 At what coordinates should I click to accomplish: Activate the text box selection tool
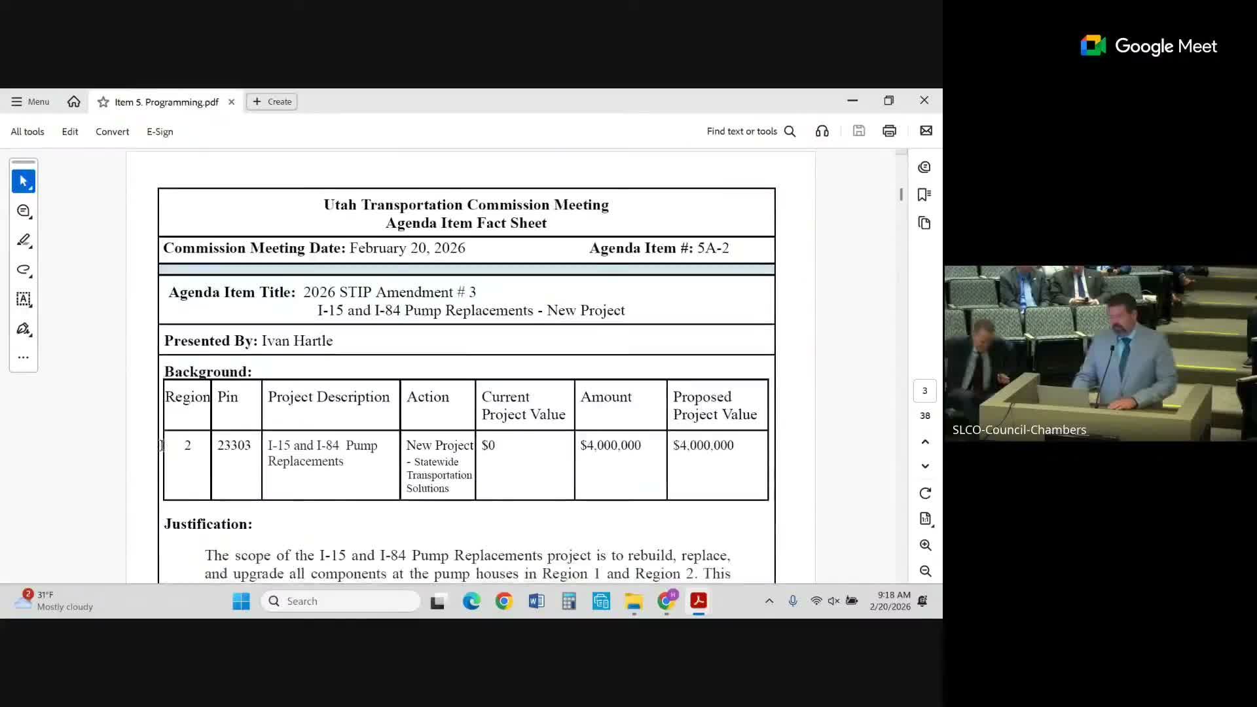point(24,299)
